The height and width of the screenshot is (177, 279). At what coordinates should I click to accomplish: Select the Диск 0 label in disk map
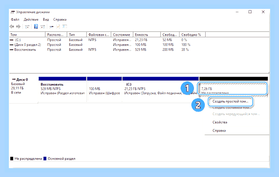(22, 80)
